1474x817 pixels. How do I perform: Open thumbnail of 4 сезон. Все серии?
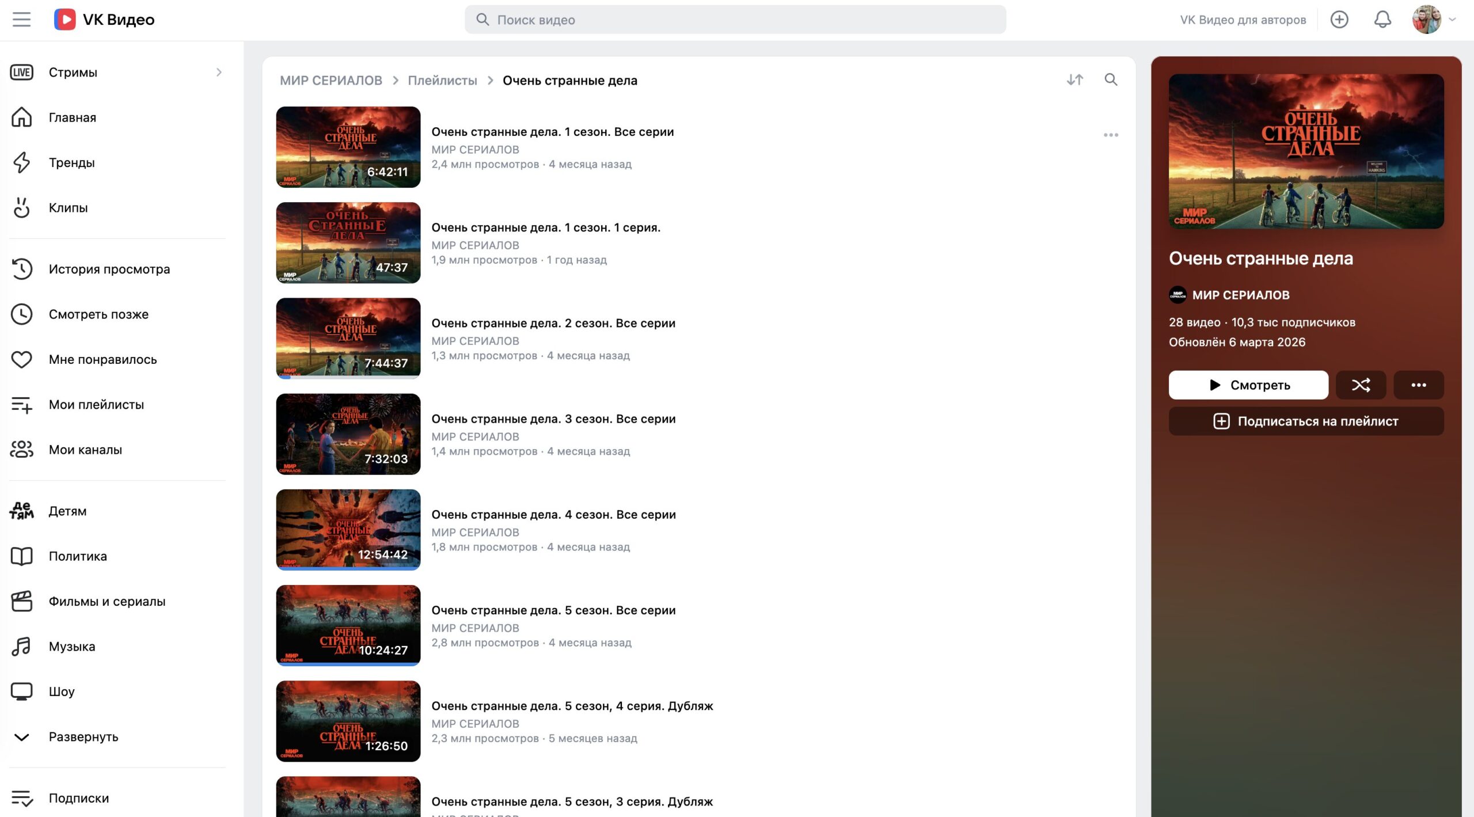348,530
